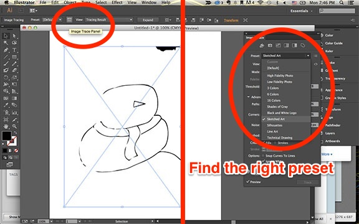Select the Magic Wand tool

6,43
